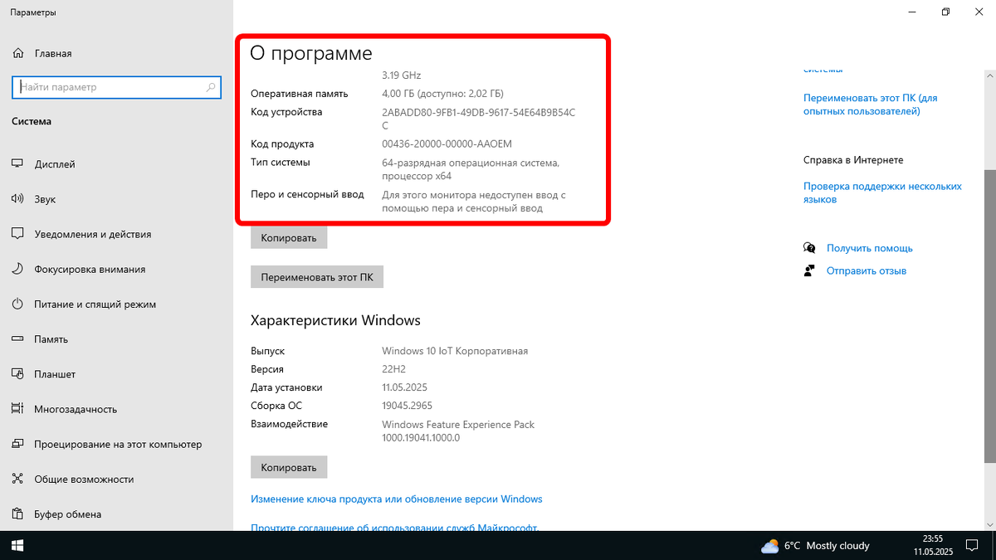Click the Буфер обмена clipboard icon
The image size is (996, 560).
click(x=17, y=514)
